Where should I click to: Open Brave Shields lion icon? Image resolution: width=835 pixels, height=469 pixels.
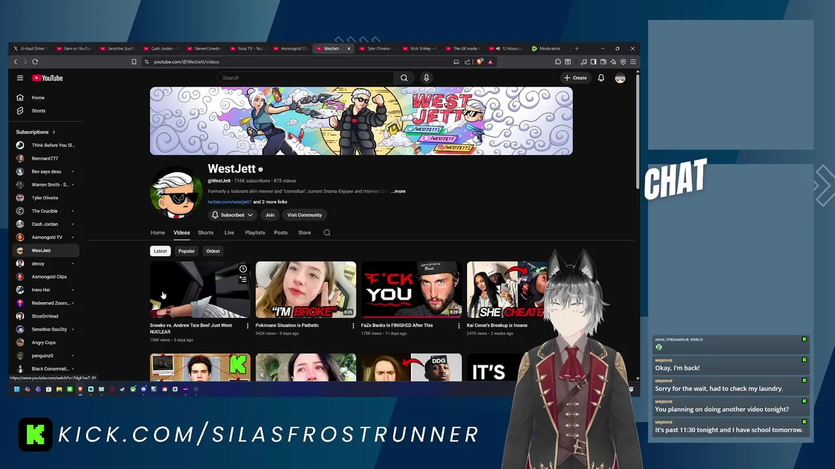(480, 61)
